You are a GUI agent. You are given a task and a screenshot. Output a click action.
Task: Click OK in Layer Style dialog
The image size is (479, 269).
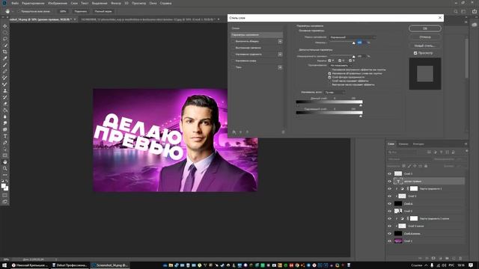click(425, 28)
